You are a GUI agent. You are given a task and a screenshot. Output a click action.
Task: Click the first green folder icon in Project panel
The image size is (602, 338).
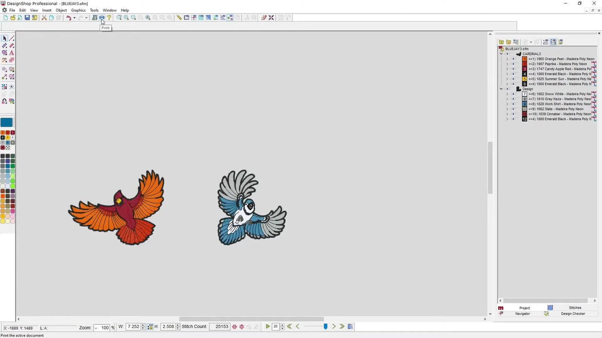pos(501,42)
